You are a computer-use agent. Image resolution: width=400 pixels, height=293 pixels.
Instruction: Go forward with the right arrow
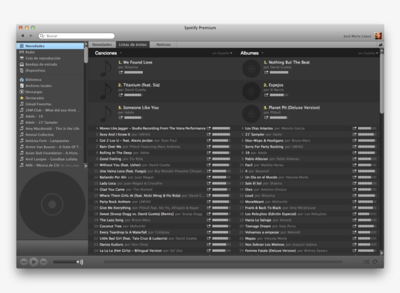coord(31,36)
